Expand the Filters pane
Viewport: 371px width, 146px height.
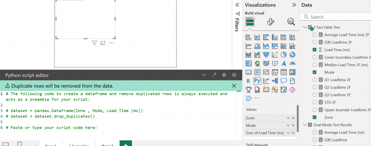tap(237, 5)
